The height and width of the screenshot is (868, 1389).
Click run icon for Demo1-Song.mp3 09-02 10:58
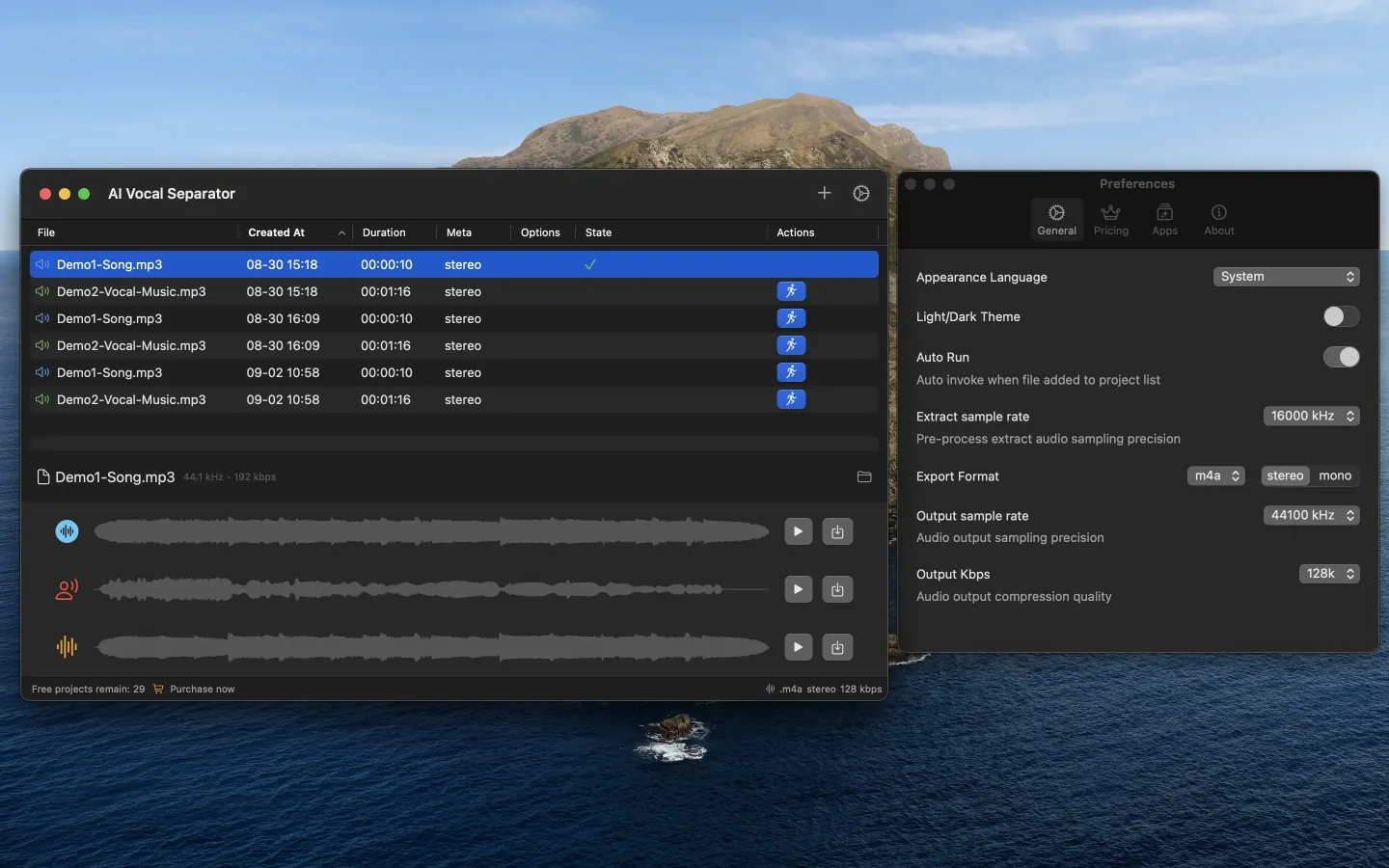pos(791,372)
